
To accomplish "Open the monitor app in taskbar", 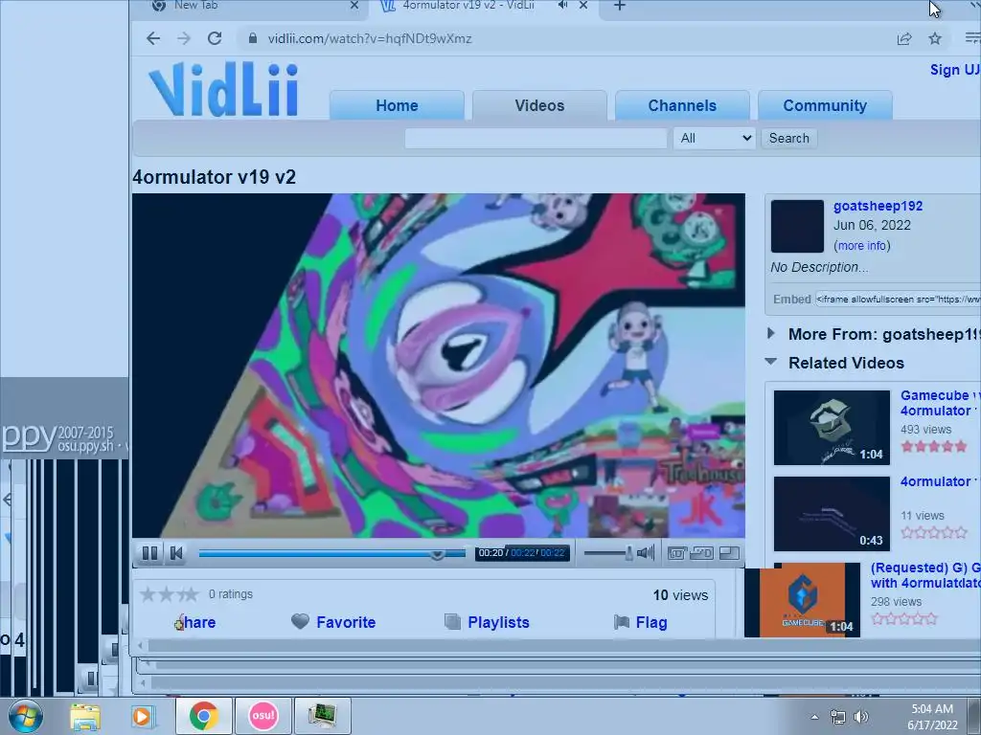I will coord(322,716).
